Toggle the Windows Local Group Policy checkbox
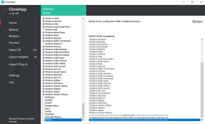The image size is (205, 124). pos(43,27)
